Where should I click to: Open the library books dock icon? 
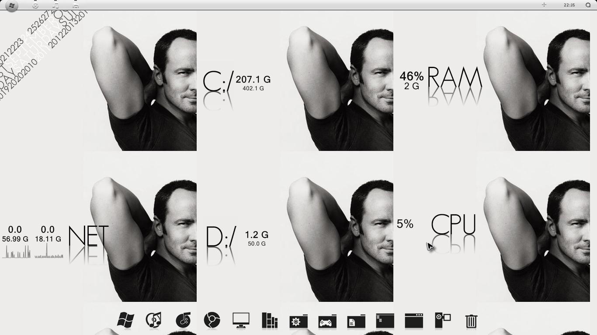click(270, 320)
